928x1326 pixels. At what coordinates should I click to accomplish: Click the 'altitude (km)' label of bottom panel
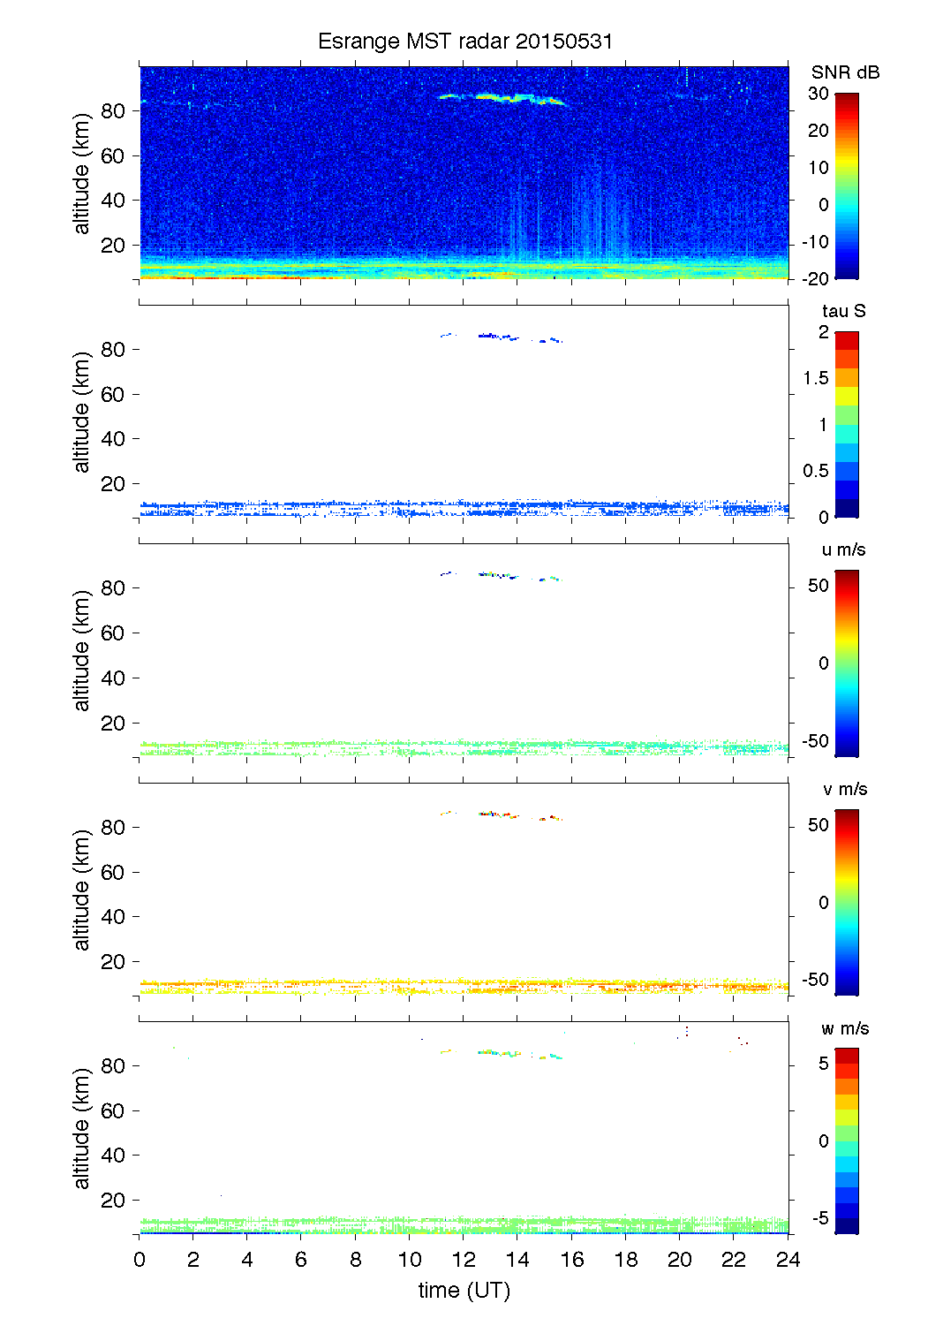[82, 1128]
